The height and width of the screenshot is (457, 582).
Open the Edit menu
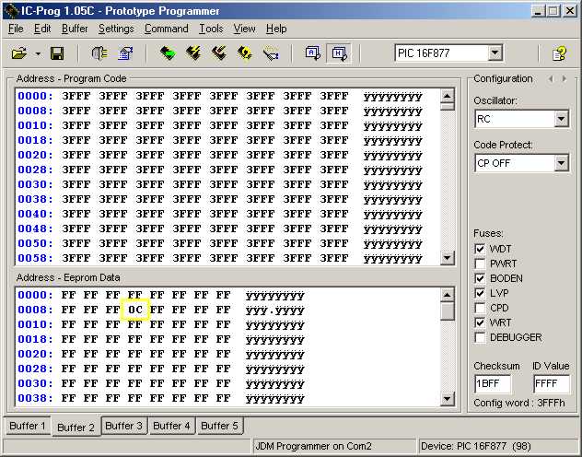42,29
